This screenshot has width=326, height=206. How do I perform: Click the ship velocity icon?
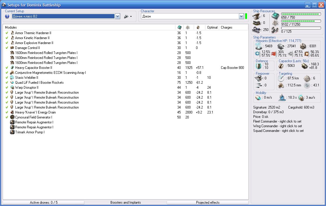tap(258, 97)
